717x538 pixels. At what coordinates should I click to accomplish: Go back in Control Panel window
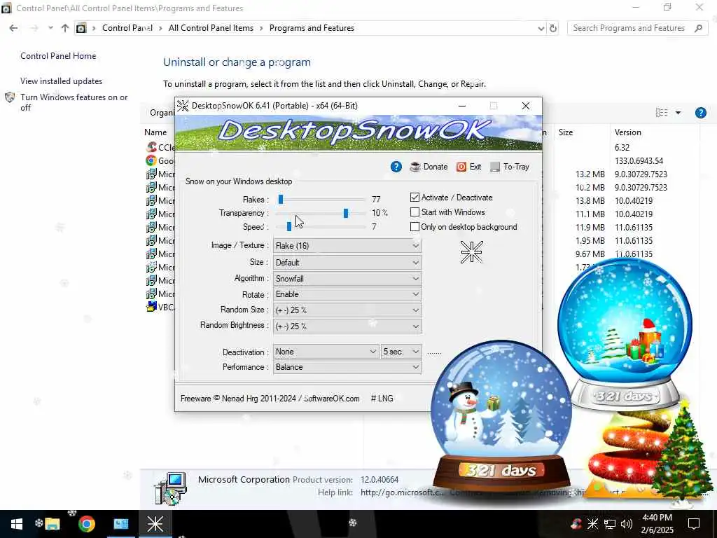pos(13,28)
